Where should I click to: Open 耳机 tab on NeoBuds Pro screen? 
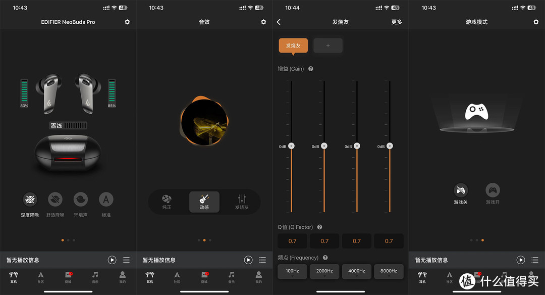click(14, 277)
